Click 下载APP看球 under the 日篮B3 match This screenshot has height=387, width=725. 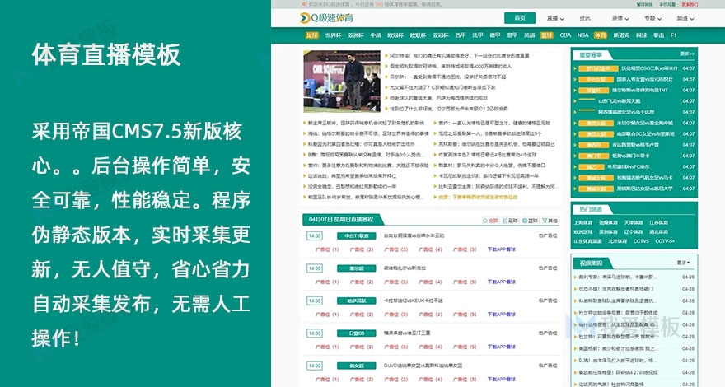[502, 347]
